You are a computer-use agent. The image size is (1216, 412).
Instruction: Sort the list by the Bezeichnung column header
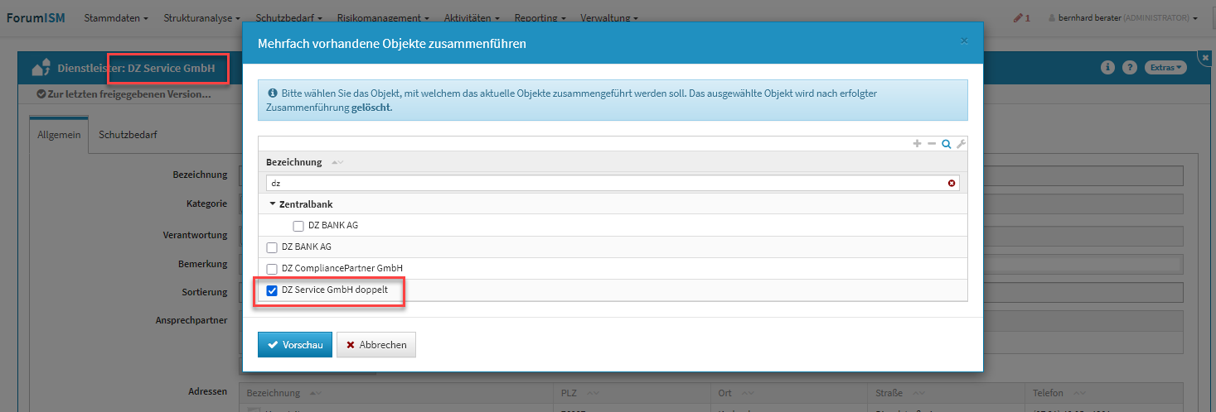coord(294,162)
